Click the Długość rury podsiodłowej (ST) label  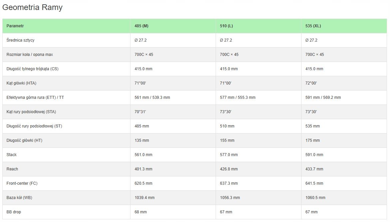coord(34,126)
